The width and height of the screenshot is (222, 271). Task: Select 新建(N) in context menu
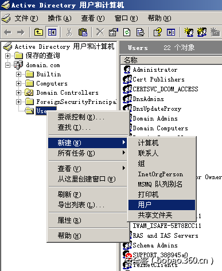[88, 143]
